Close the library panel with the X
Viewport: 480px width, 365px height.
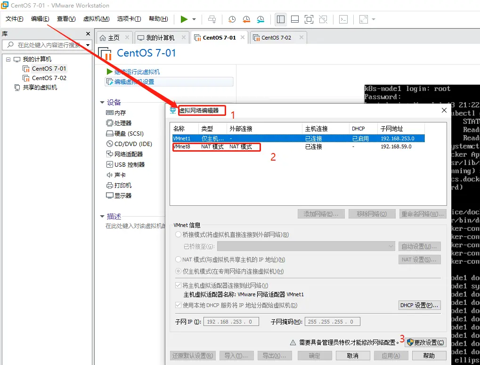tap(88, 33)
